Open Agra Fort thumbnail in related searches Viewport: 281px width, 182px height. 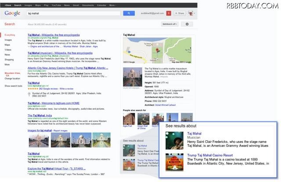pyautogui.click(x=129, y=119)
